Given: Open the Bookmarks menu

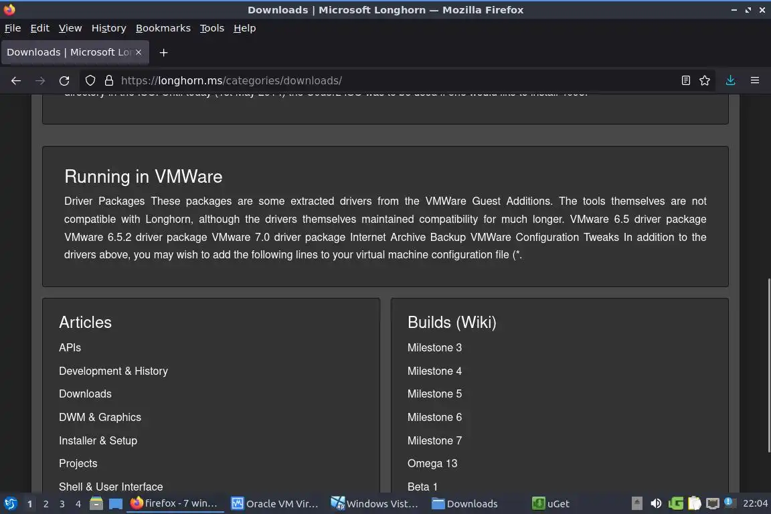Looking at the screenshot, I should (163, 28).
